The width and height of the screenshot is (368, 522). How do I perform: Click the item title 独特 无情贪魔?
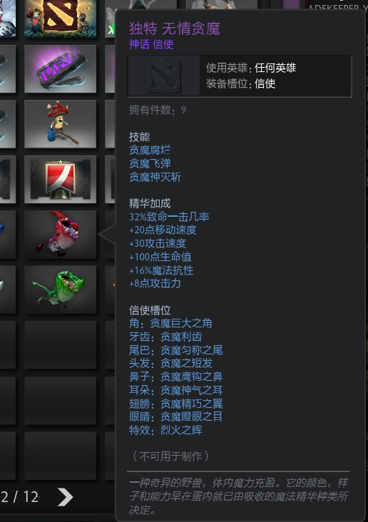(x=175, y=29)
